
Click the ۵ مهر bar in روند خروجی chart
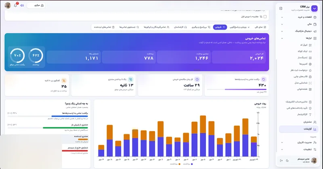pos(203,136)
